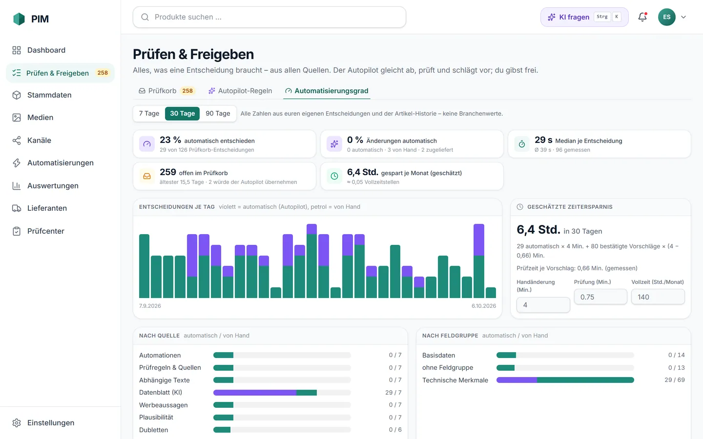Open Stammdaten cube icon

point(17,95)
